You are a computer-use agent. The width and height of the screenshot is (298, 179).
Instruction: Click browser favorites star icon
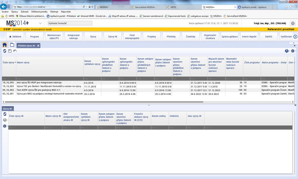coord(291,7)
